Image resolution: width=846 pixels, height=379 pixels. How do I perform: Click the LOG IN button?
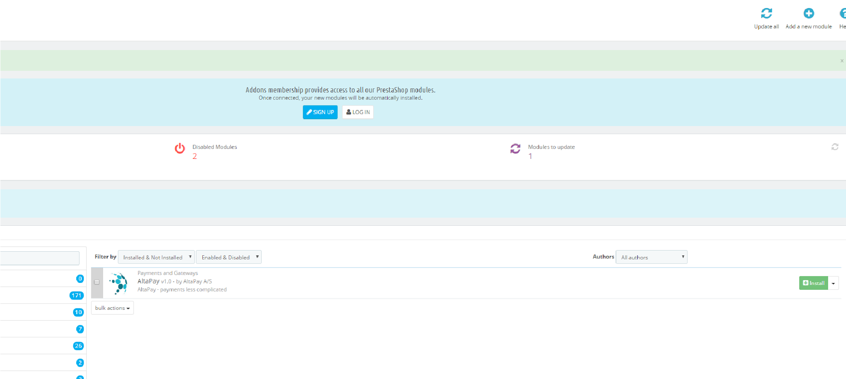[x=358, y=112]
